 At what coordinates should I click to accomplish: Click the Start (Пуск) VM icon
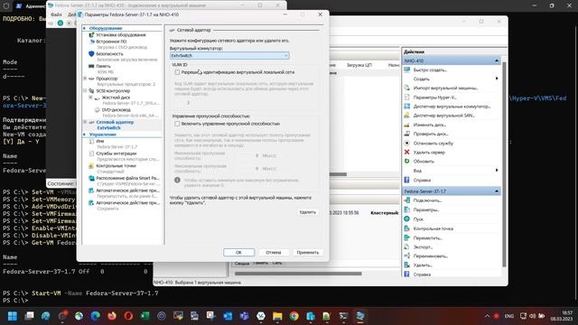tap(407, 218)
